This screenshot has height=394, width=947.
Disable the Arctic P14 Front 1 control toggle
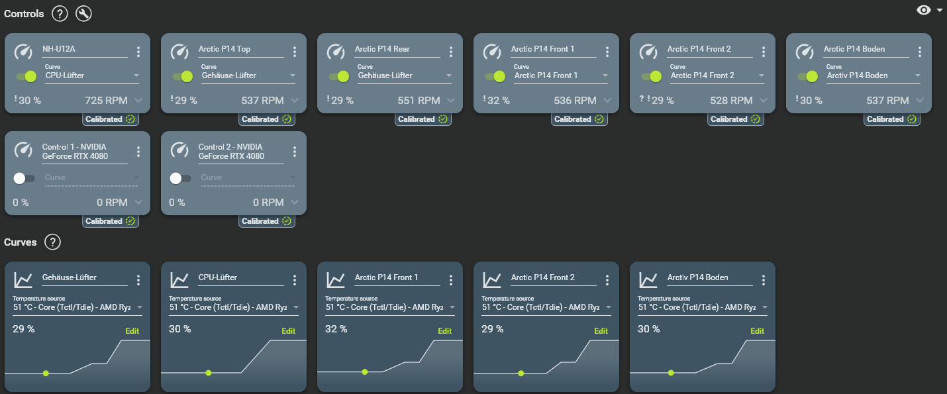[495, 76]
